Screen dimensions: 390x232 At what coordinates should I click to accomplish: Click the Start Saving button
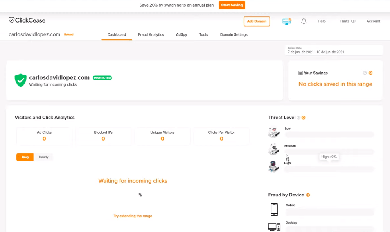[232, 5]
